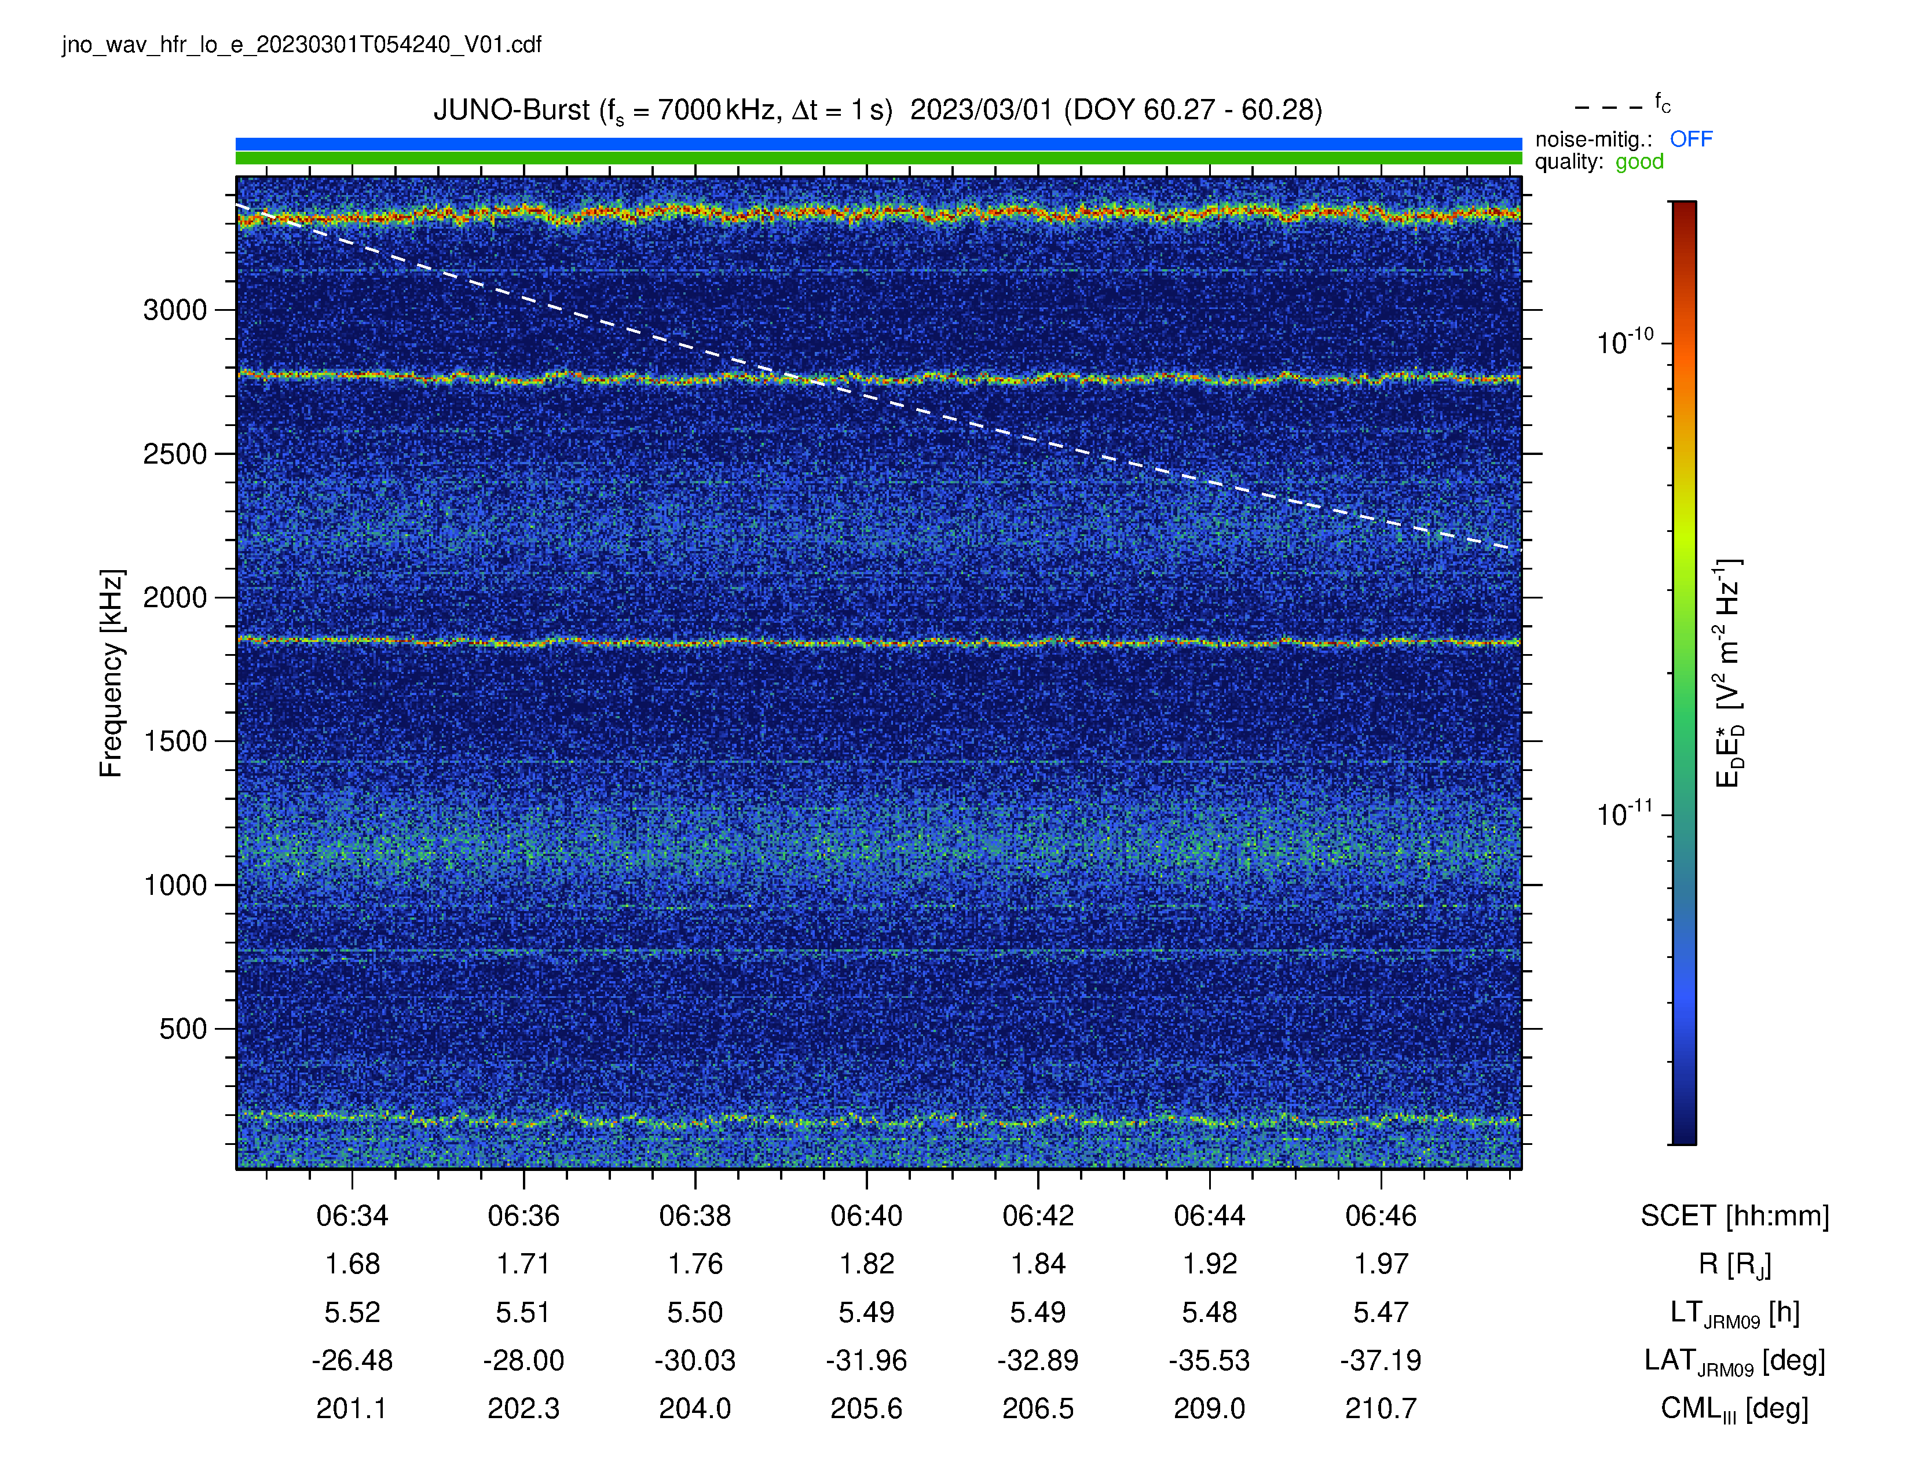Click the 06:40 time axis label
This screenshot has height=1476, width=1911.
866,1216
